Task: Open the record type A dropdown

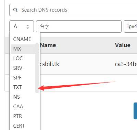Action: point(22,26)
